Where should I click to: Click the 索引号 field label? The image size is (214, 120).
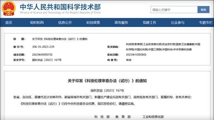pyautogui.click(x=19, y=47)
